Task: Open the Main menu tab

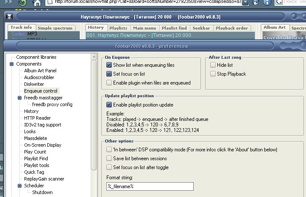Action: [x=144, y=28]
